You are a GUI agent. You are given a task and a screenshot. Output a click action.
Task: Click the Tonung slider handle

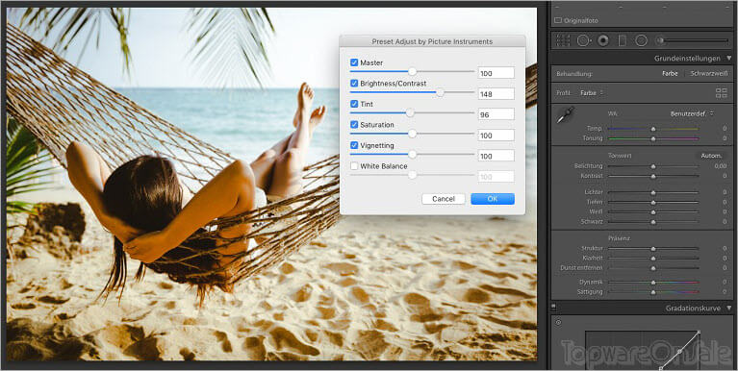coord(653,138)
